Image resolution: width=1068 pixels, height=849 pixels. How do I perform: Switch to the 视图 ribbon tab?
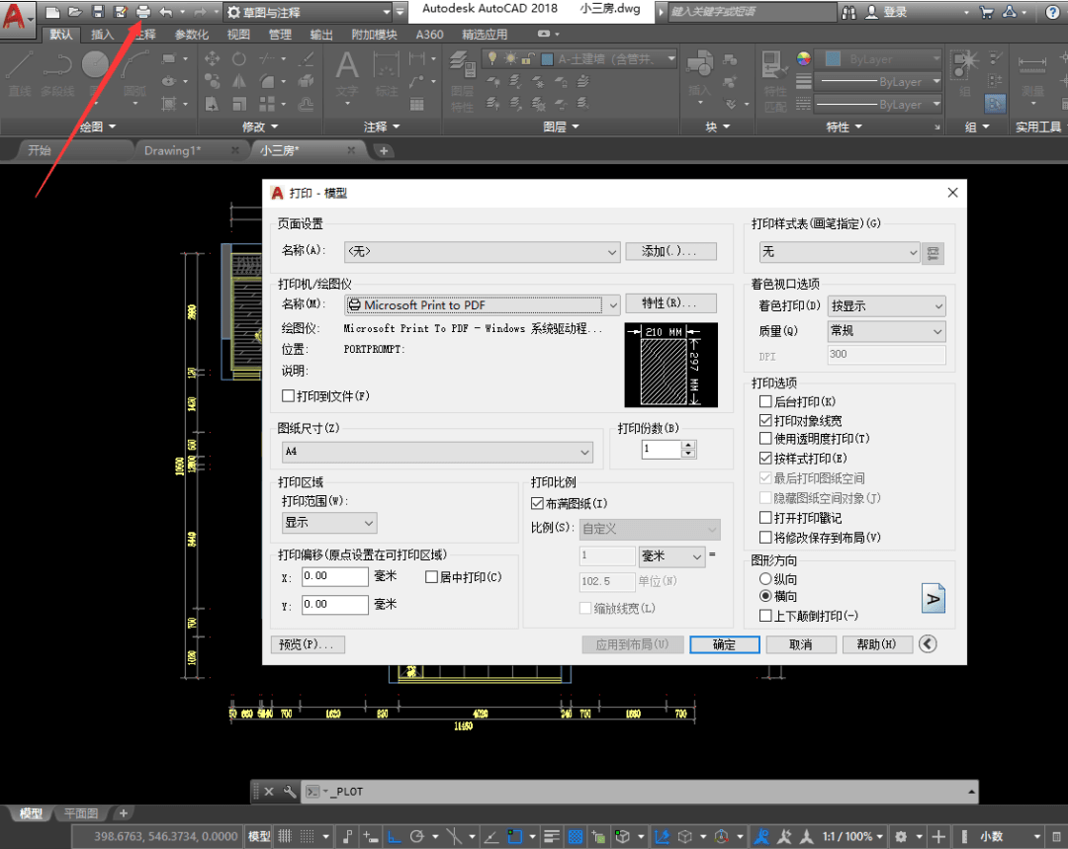pyautogui.click(x=238, y=34)
